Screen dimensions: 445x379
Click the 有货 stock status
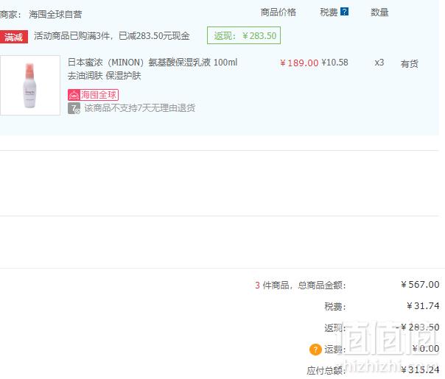click(x=409, y=64)
